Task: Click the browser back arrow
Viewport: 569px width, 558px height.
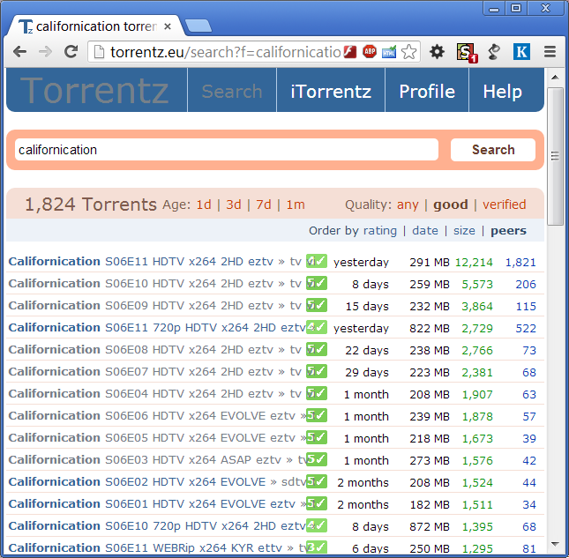Action: [19, 52]
